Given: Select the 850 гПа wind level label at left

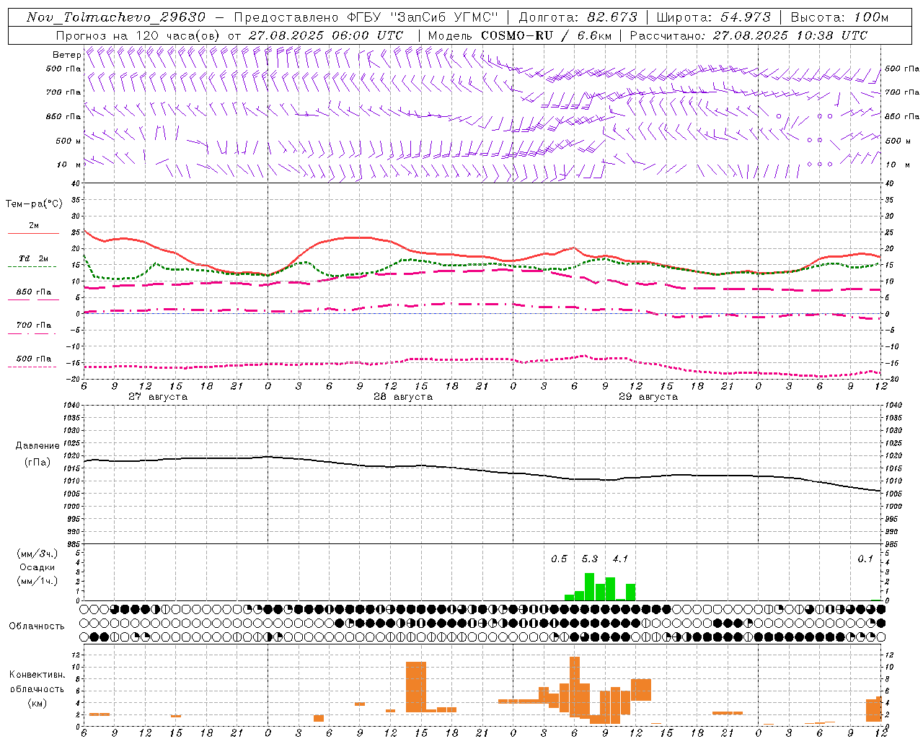Looking at the screenshot, I should [x=63, y=116].
